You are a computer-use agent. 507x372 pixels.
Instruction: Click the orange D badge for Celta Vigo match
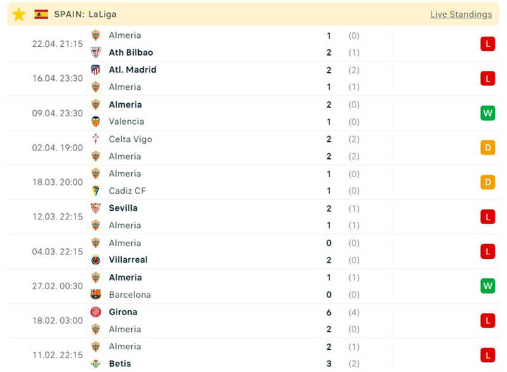click(x=487, y=148)
